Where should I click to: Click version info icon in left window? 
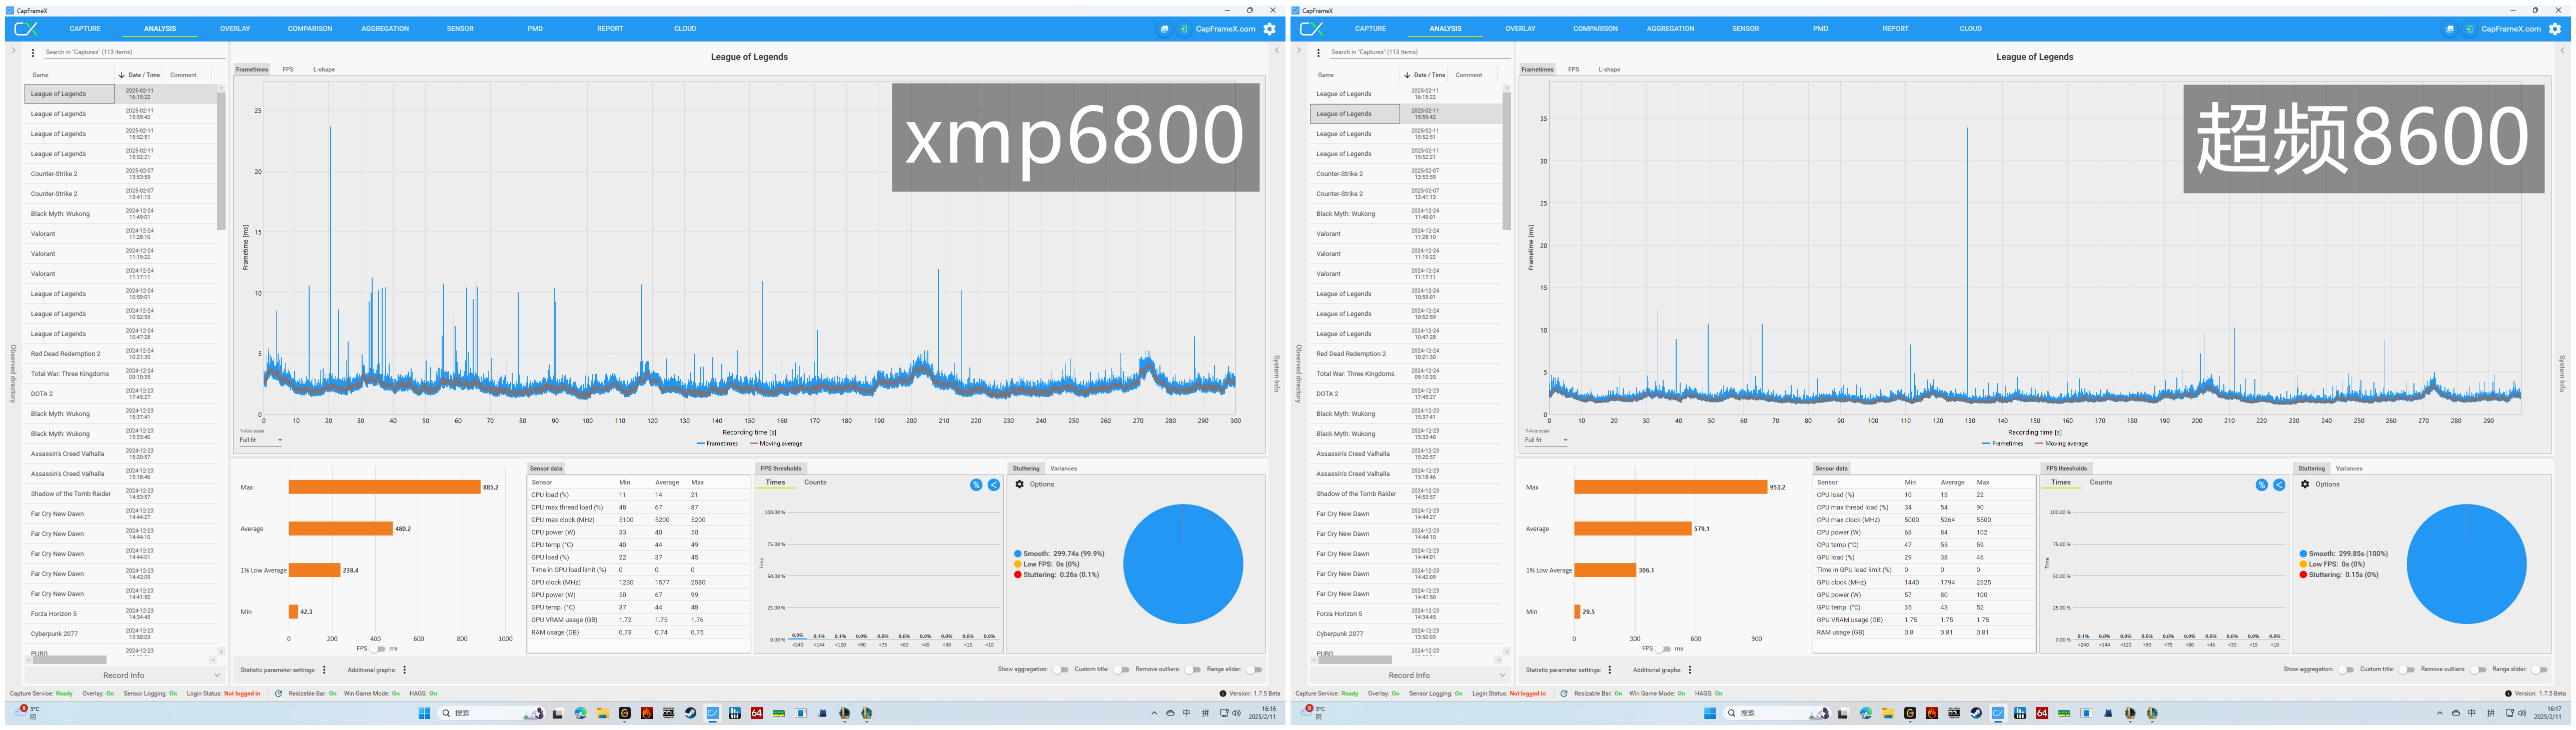pos(1222,693)
